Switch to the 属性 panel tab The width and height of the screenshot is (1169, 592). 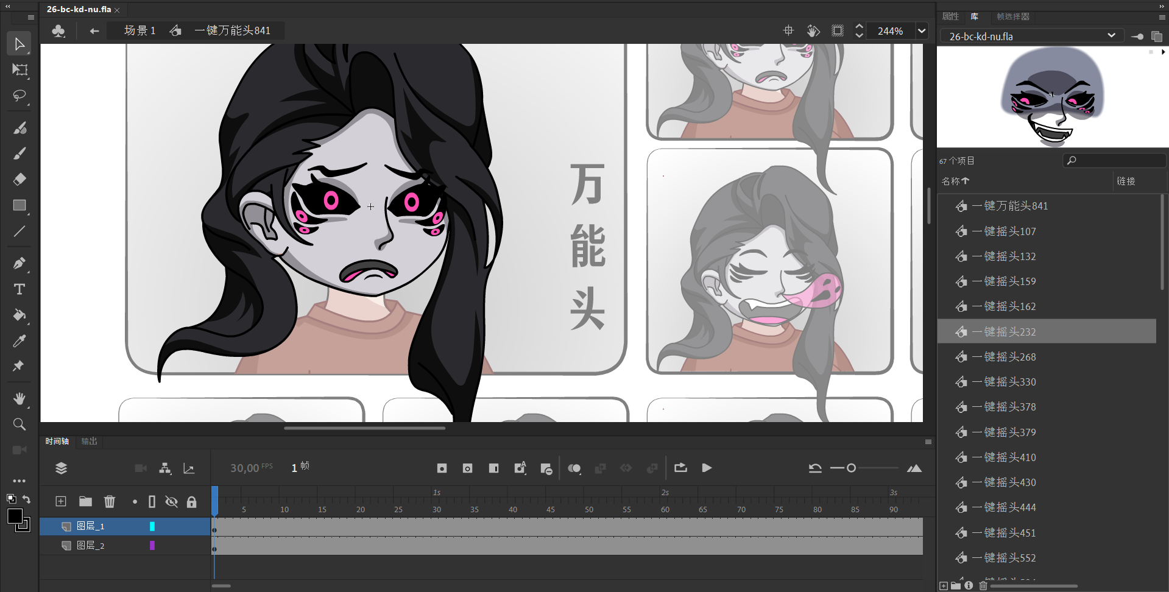pyautogui.click(x=950, y=16)
